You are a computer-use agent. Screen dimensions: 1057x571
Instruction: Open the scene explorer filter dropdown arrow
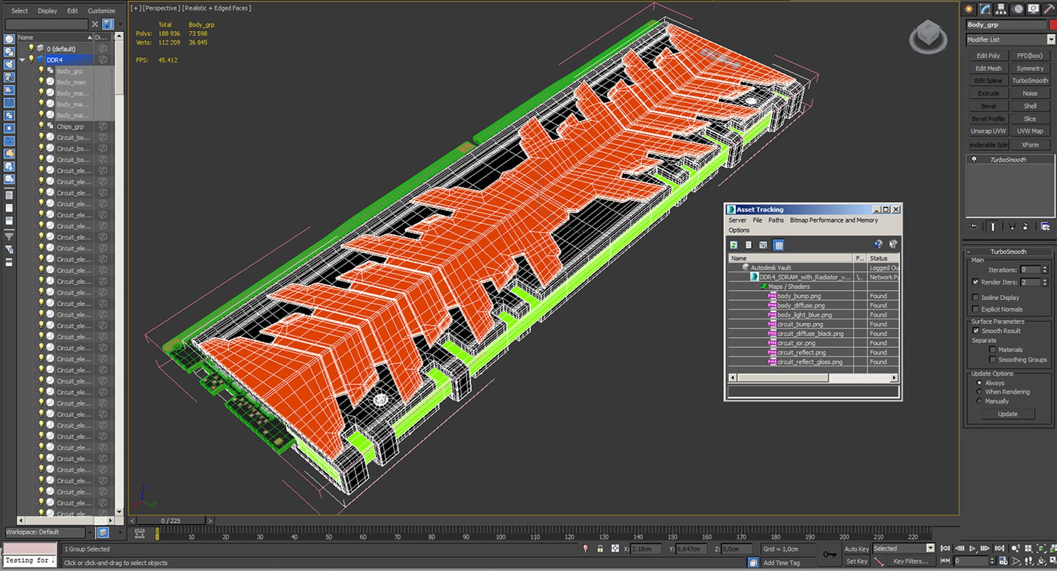tap(120, 24)
